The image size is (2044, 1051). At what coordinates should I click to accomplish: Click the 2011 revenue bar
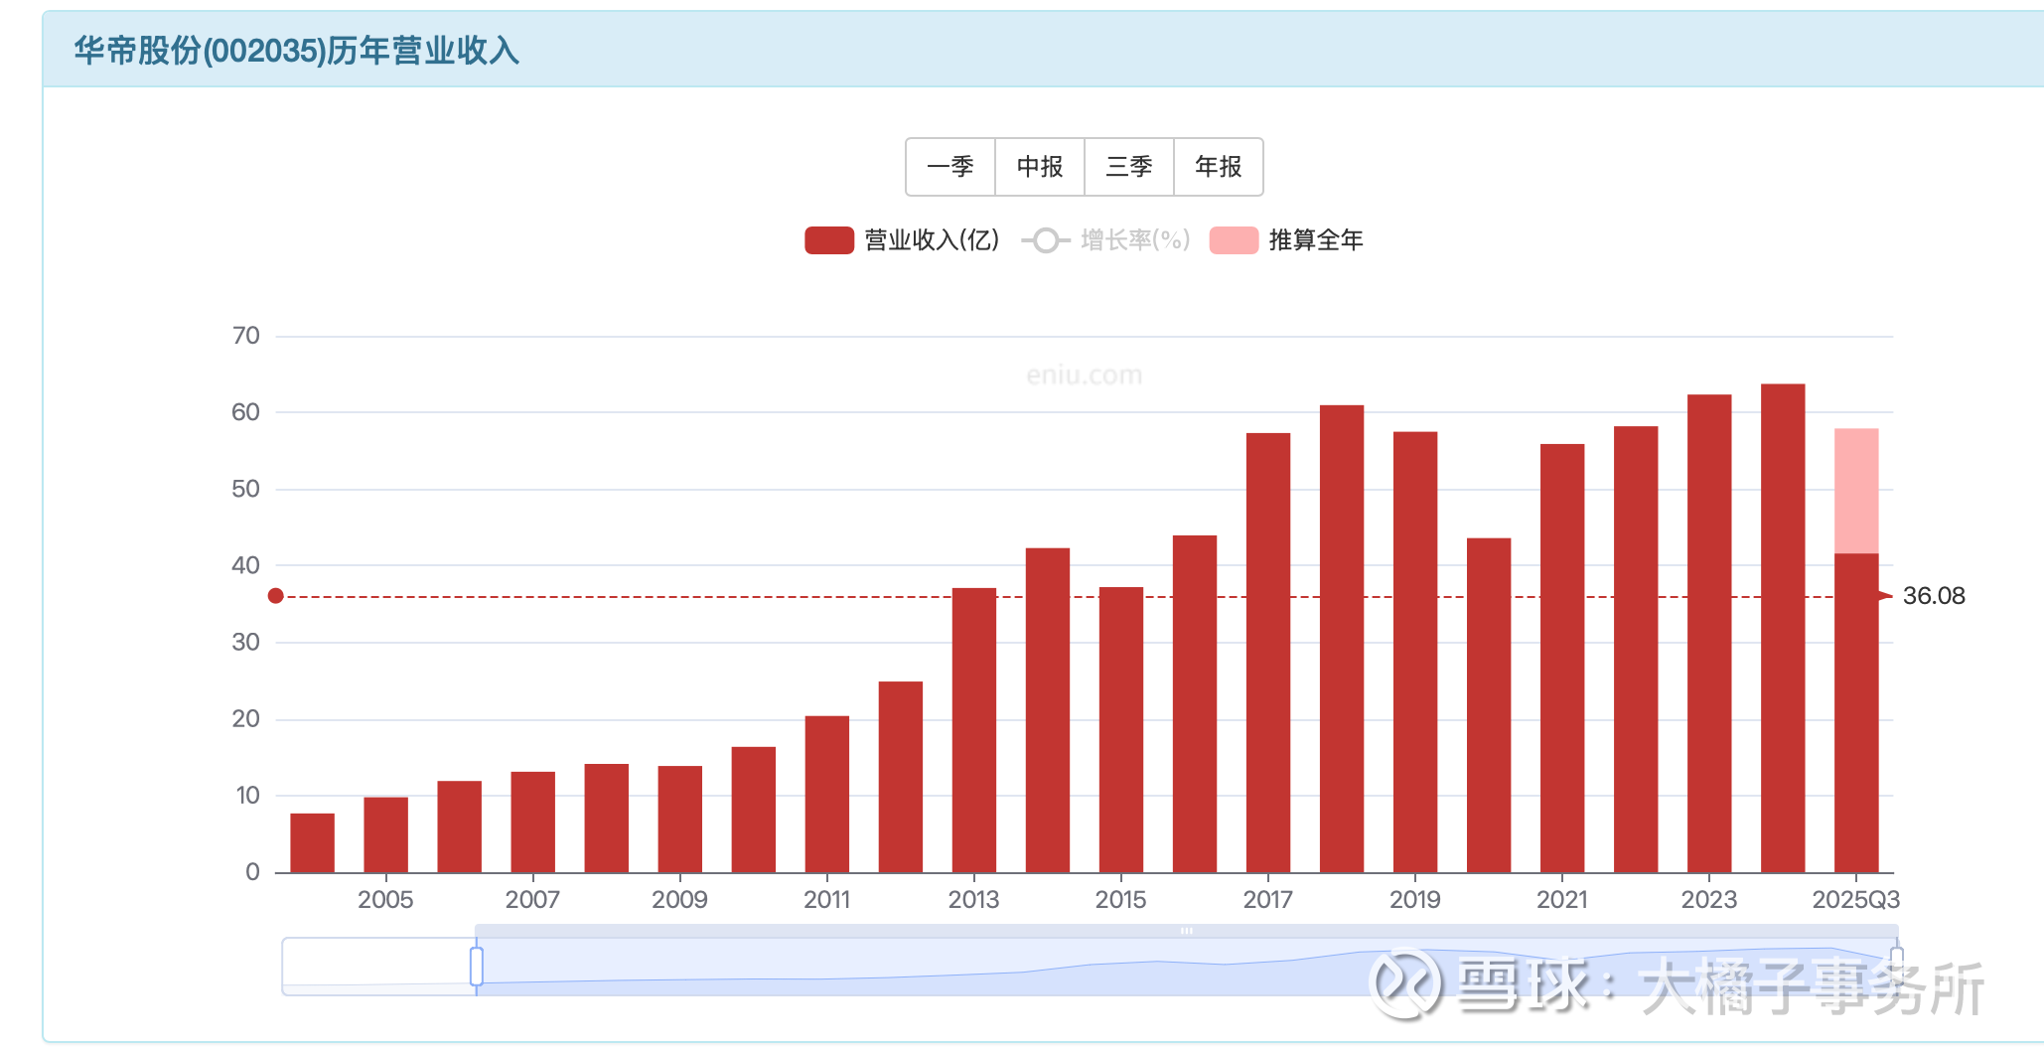click(826, 794)
